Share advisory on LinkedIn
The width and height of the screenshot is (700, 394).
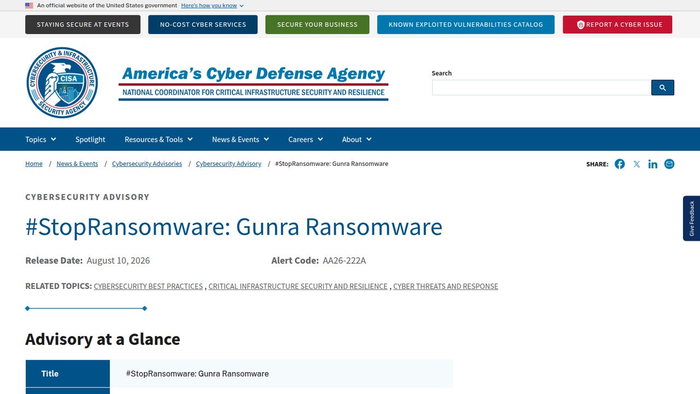tap(653, 164)
